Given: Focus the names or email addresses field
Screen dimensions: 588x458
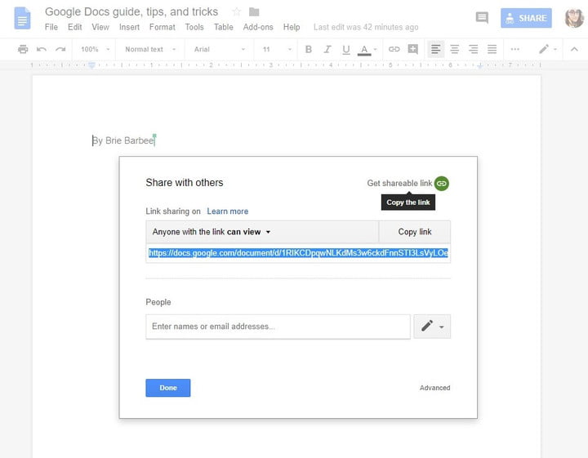Looking at the screenshot, I should [x=278, y=327].
